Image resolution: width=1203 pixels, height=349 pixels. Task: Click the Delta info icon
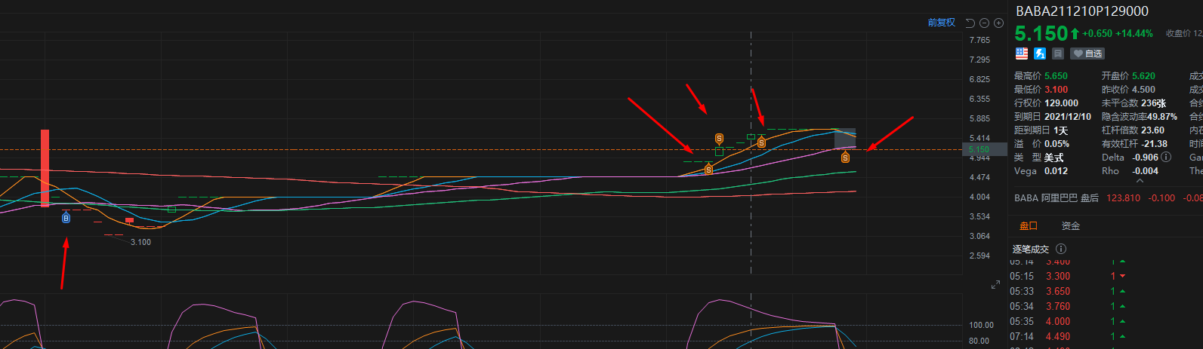pos(1166,157)
